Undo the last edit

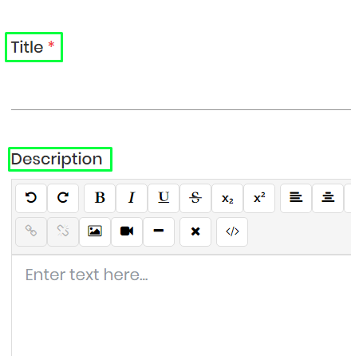[x=31, y=198]
